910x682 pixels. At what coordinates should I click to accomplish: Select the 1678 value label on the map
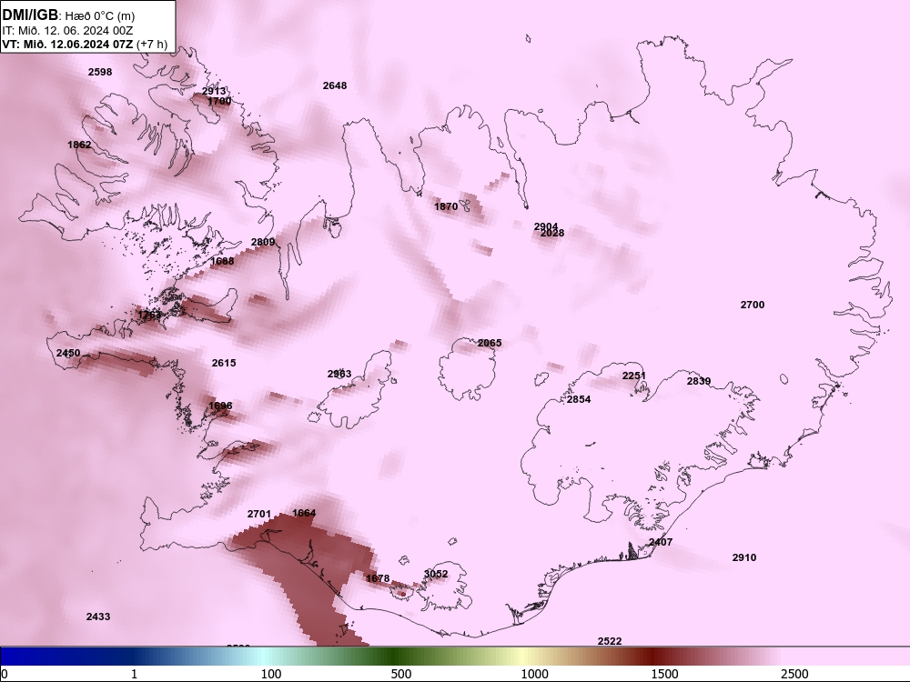coord(378,578)
